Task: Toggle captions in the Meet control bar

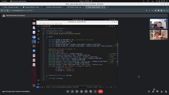Action: [x=77, y=92]
